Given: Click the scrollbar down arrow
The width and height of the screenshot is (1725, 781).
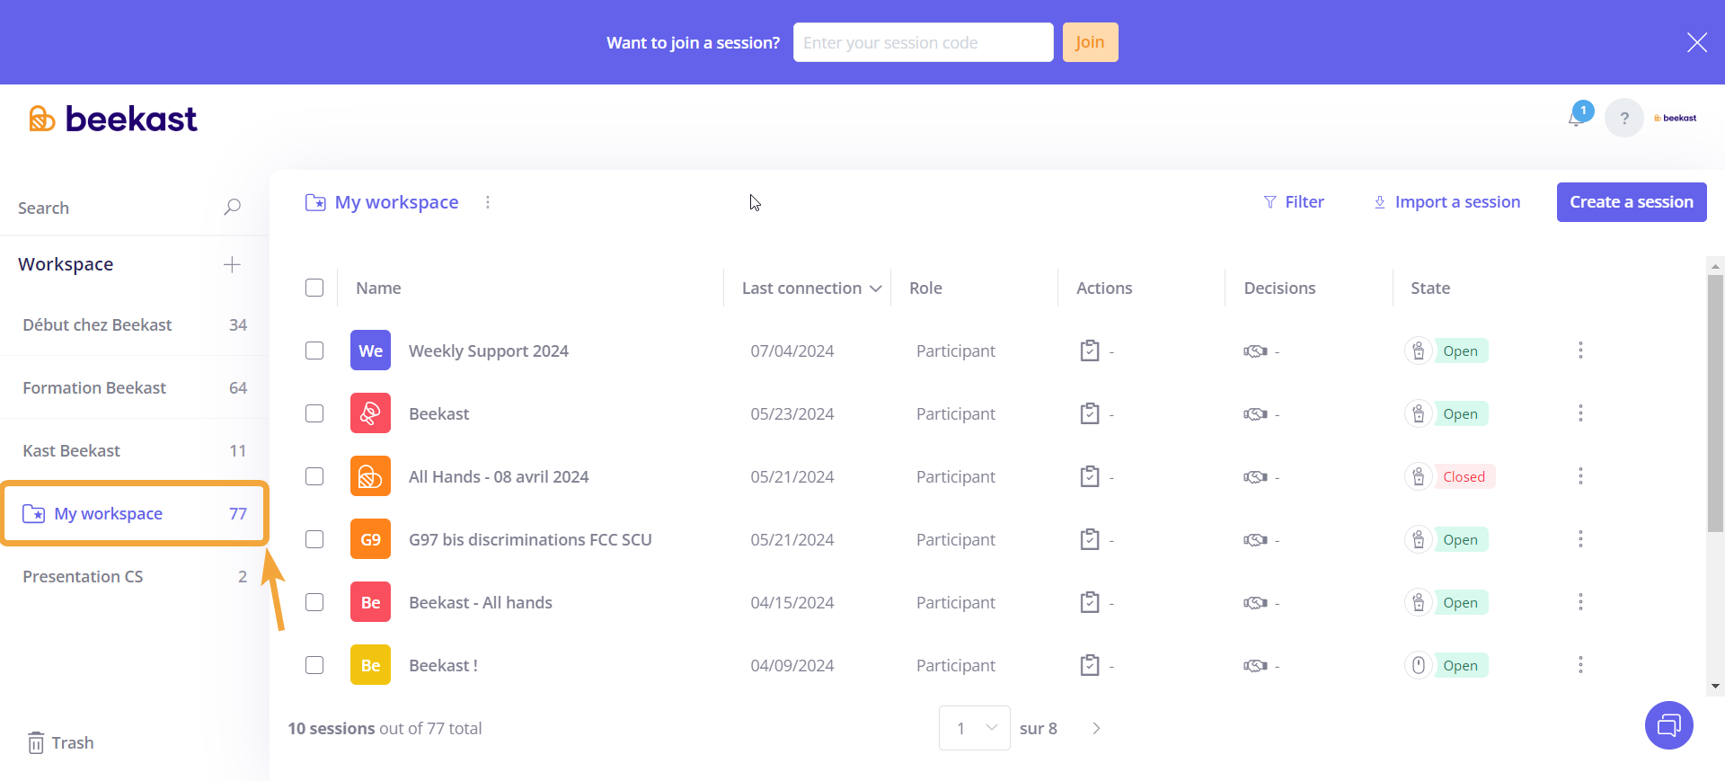Looking at the screenshot, I should (x=1715, y=686).
